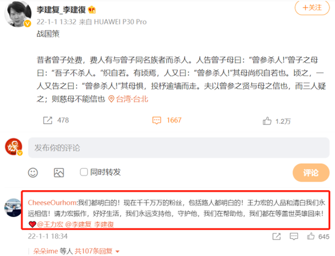
Task: Like CheeseOurhom's comment with 645 likes
Action: (311, 236)
